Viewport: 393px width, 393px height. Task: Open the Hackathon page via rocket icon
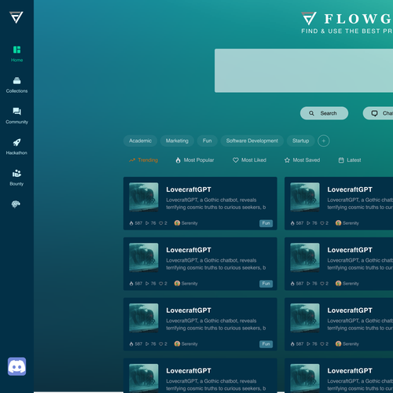pyautogui.click(x=17, y=147)
